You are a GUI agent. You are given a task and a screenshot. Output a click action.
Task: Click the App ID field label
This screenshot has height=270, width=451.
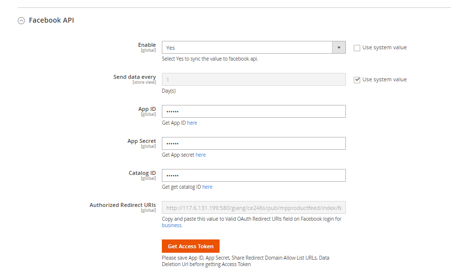[147, 109]
